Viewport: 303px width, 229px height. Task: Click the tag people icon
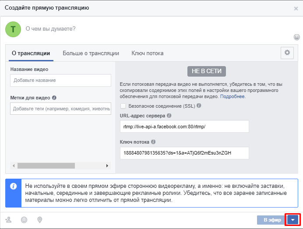8,220
